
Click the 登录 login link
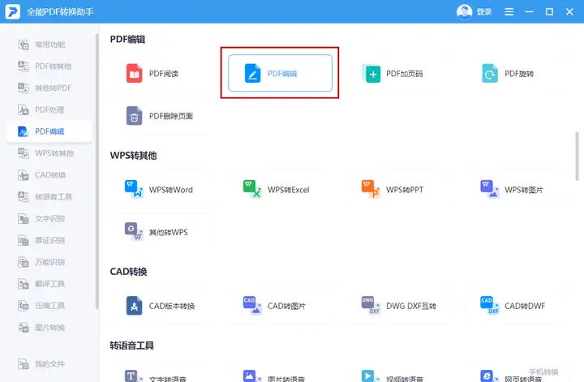coord(484,12)
